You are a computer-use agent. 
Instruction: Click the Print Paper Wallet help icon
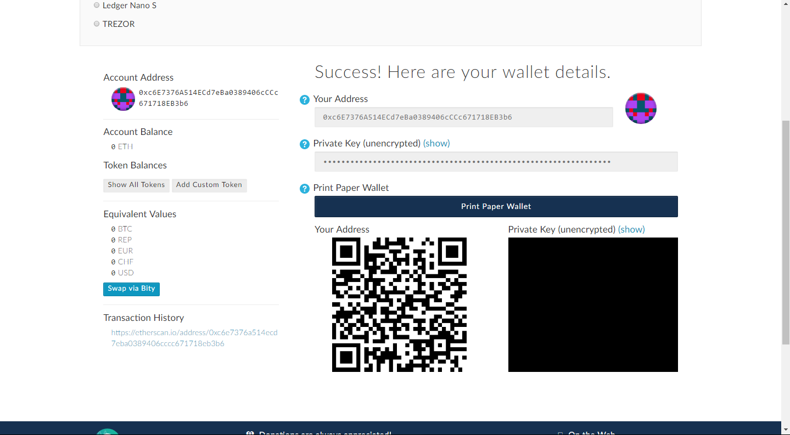coord(304,189)
